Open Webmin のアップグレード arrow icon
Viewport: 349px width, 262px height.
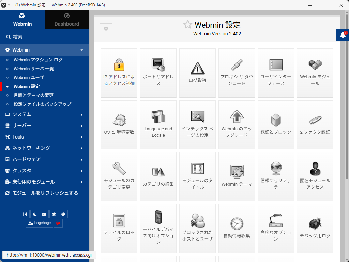[x=237, y=117]
